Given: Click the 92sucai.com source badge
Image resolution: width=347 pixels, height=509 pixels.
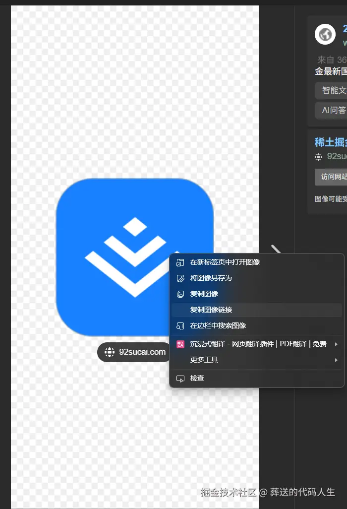Looking at the screenshot, I should (x=134, y=352).
